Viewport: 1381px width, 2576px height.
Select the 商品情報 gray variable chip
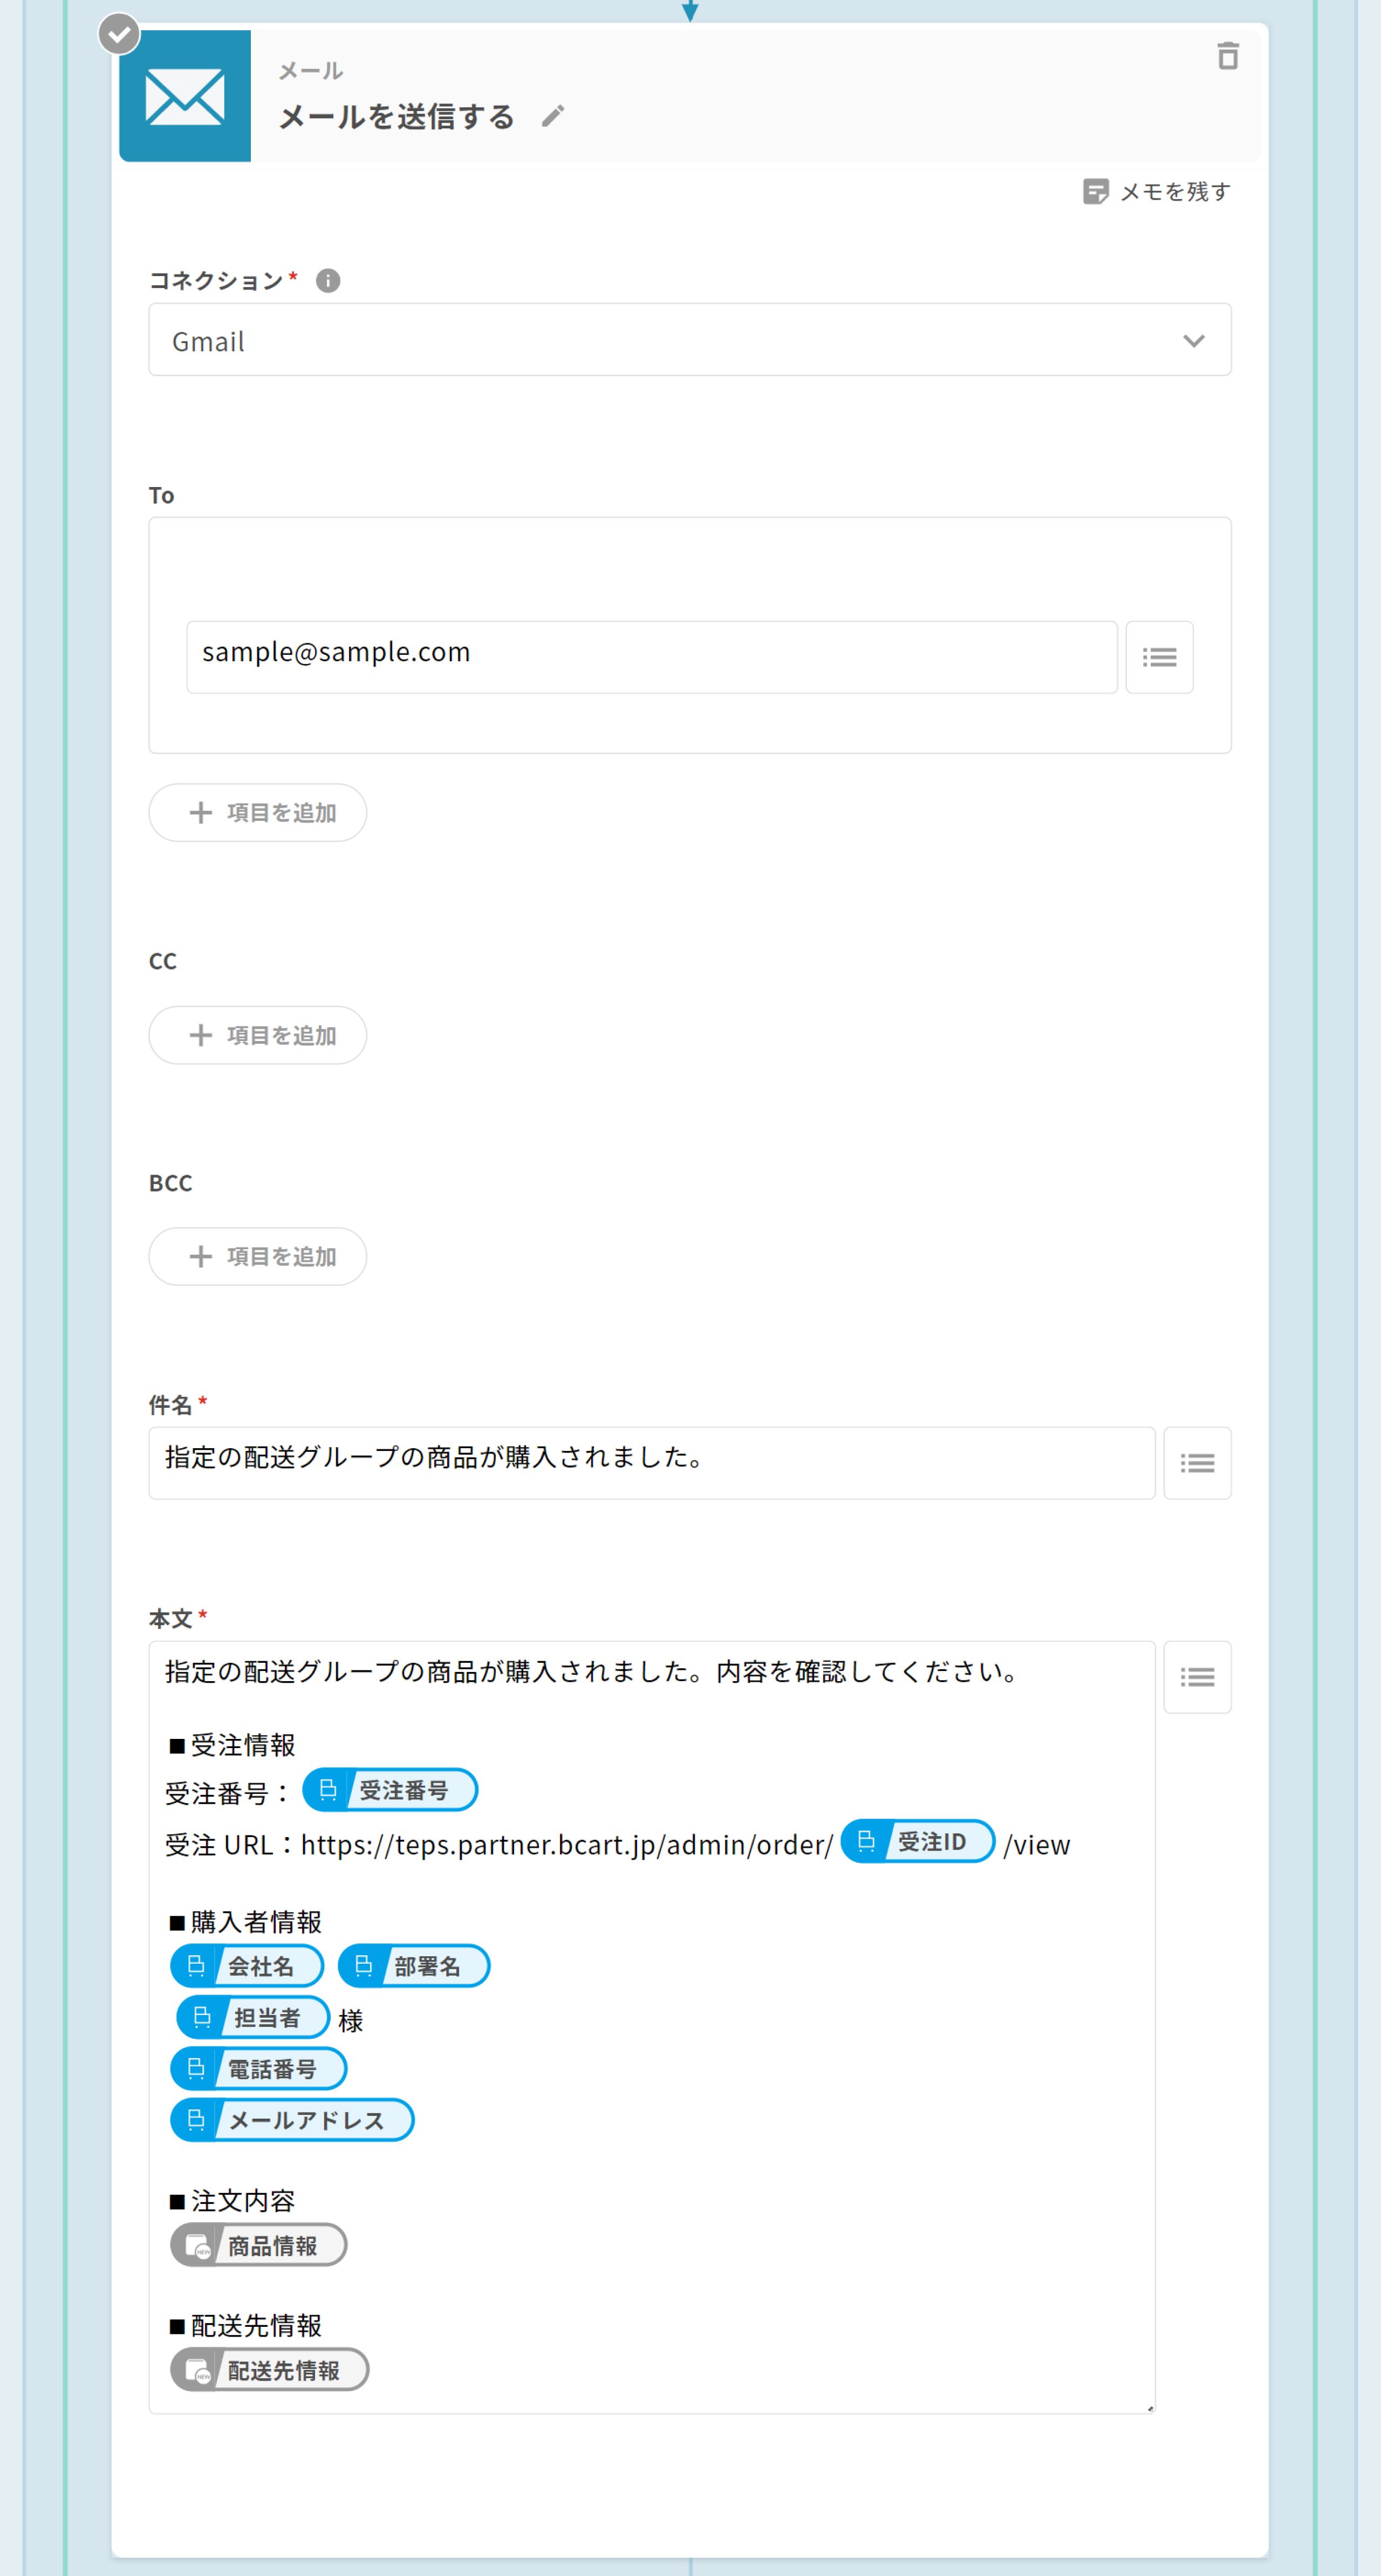pos(259,2245)
